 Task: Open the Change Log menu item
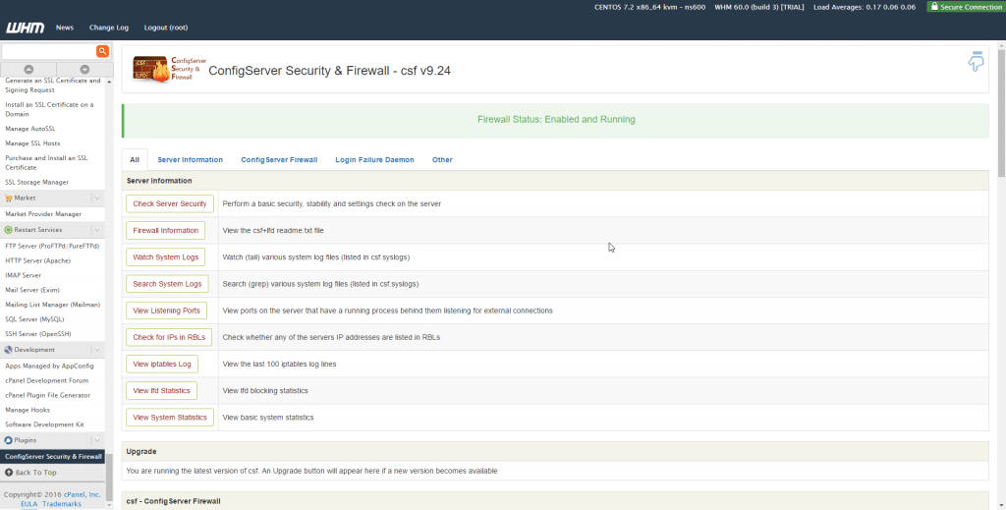pos(109,28)
